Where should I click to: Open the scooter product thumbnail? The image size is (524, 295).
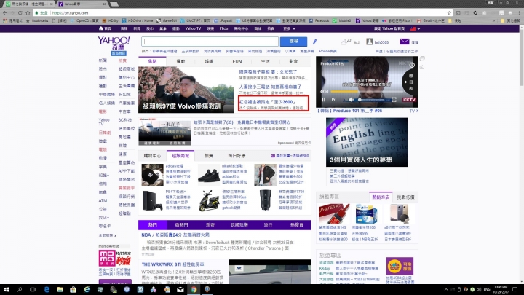209,201
